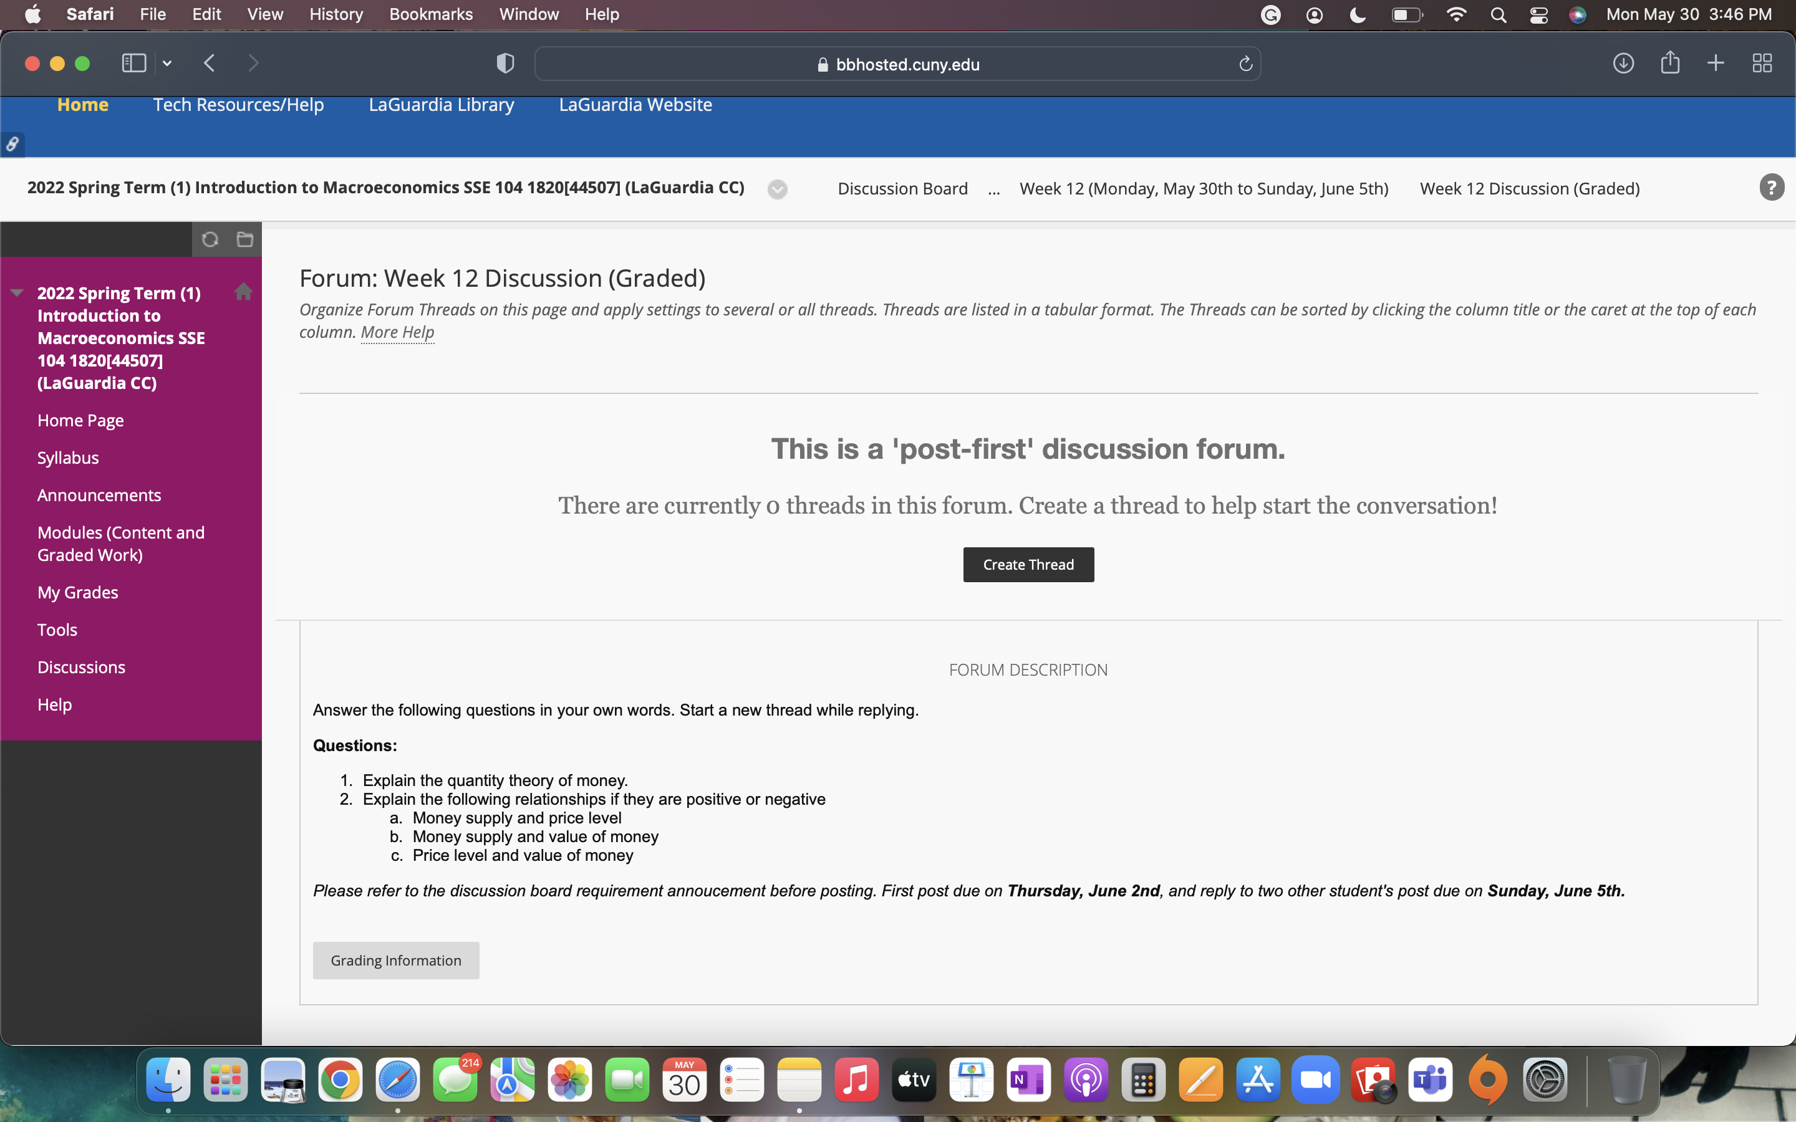Click the Safari share icon
1796x1122 pixels.
click(x=1670, y=63)
